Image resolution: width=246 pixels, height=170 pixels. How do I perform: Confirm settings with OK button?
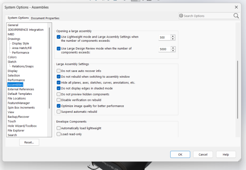[x=180, y=154]
